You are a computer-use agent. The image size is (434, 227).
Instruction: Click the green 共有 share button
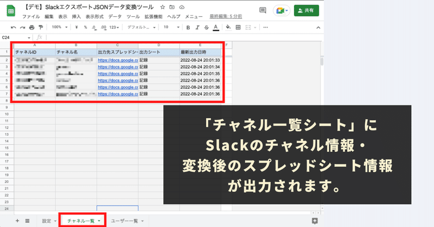(x=306, y=10)
